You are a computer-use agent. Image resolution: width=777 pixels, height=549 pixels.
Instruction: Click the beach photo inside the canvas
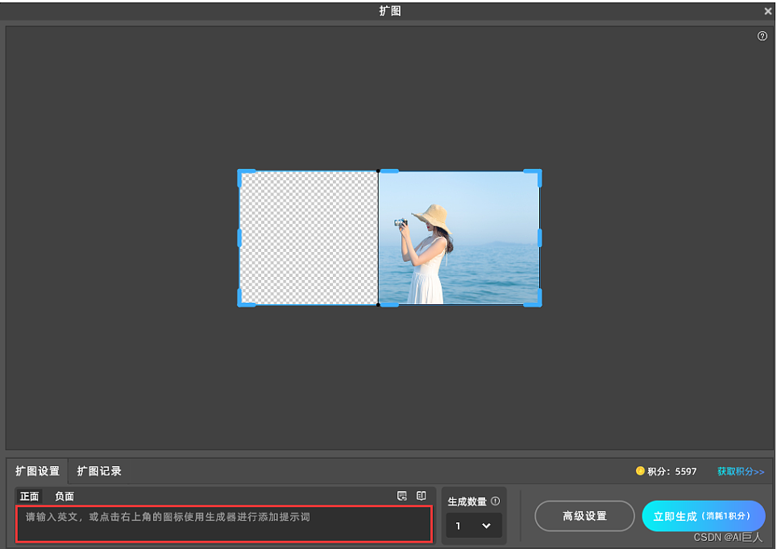click(x=459, y=237)
